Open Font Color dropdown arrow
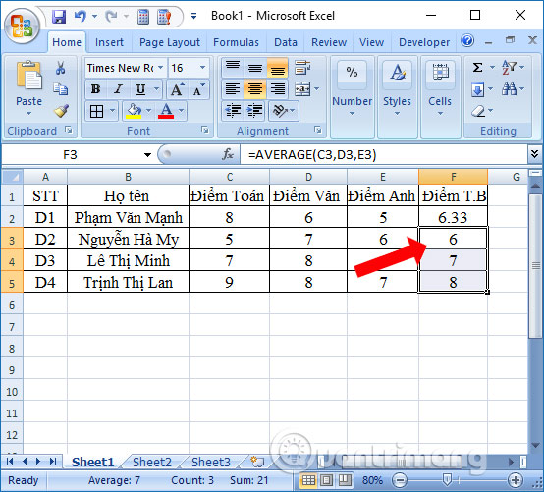Image resolution: width=544 pixels, height=492 pixels. 181,111
